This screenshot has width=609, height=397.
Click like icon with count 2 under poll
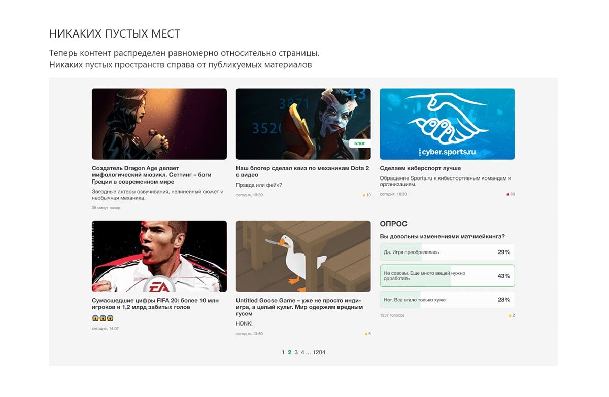510,315
